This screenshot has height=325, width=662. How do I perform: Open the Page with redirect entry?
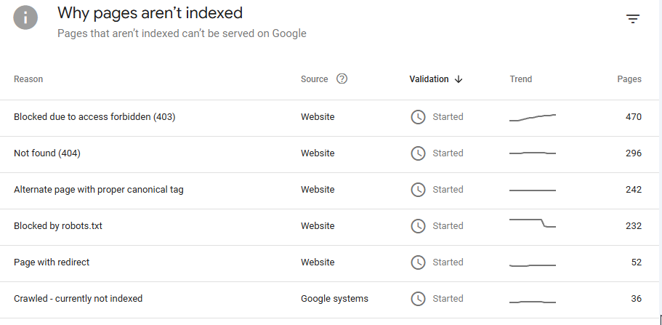pyautogui.click(x=52, y=262)
